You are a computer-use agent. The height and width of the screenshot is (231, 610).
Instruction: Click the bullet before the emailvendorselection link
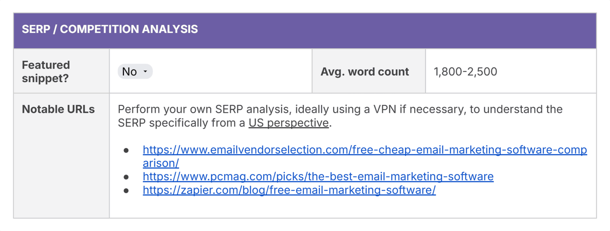[x=126, y=150]
